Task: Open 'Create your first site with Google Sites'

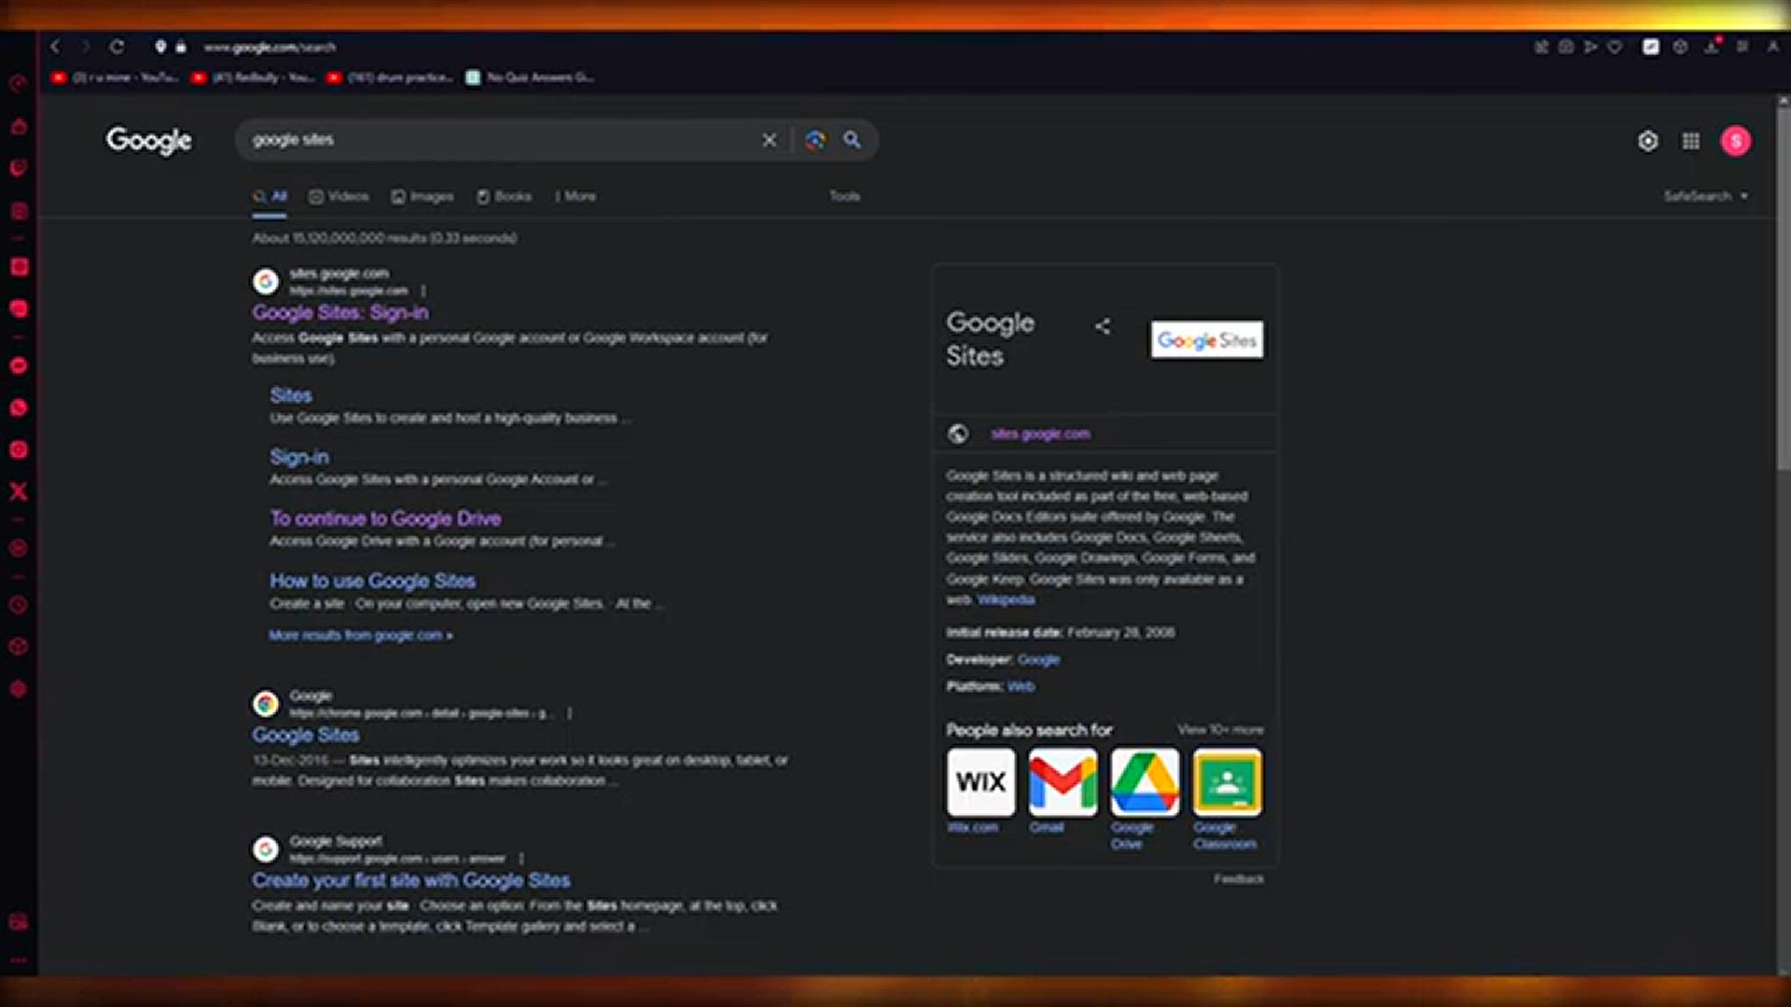Action: pyautogui.click(x=410, y=880)
